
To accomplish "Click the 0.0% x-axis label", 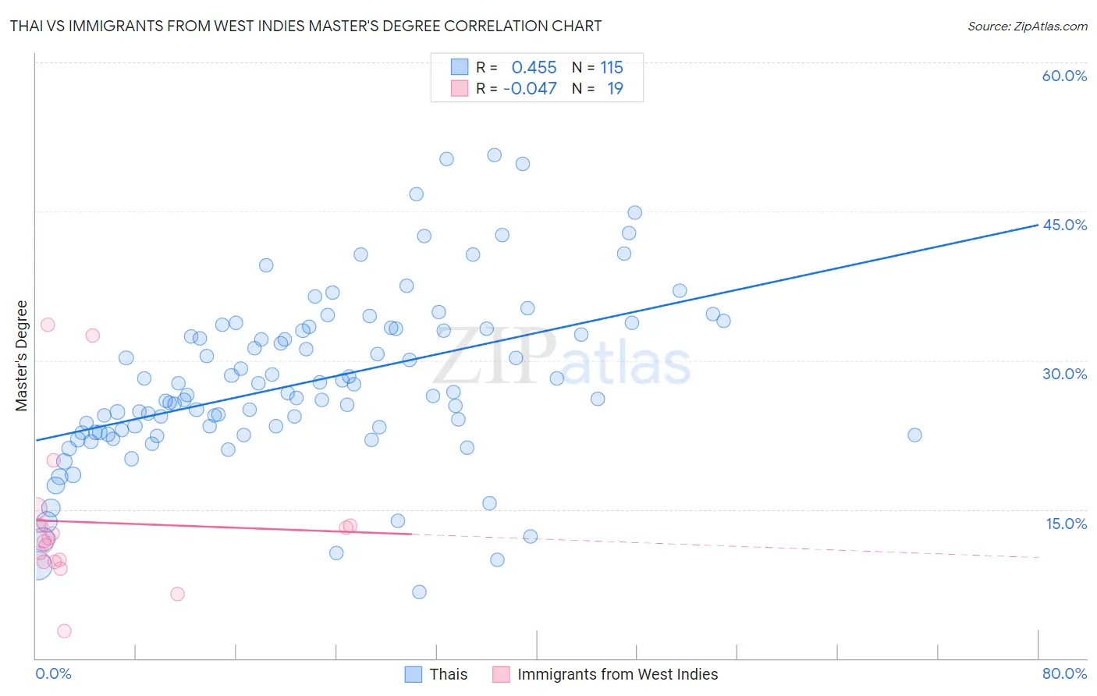I will 53,673.
